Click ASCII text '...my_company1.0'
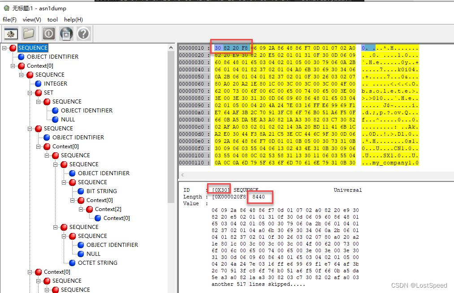 point(390,163)
